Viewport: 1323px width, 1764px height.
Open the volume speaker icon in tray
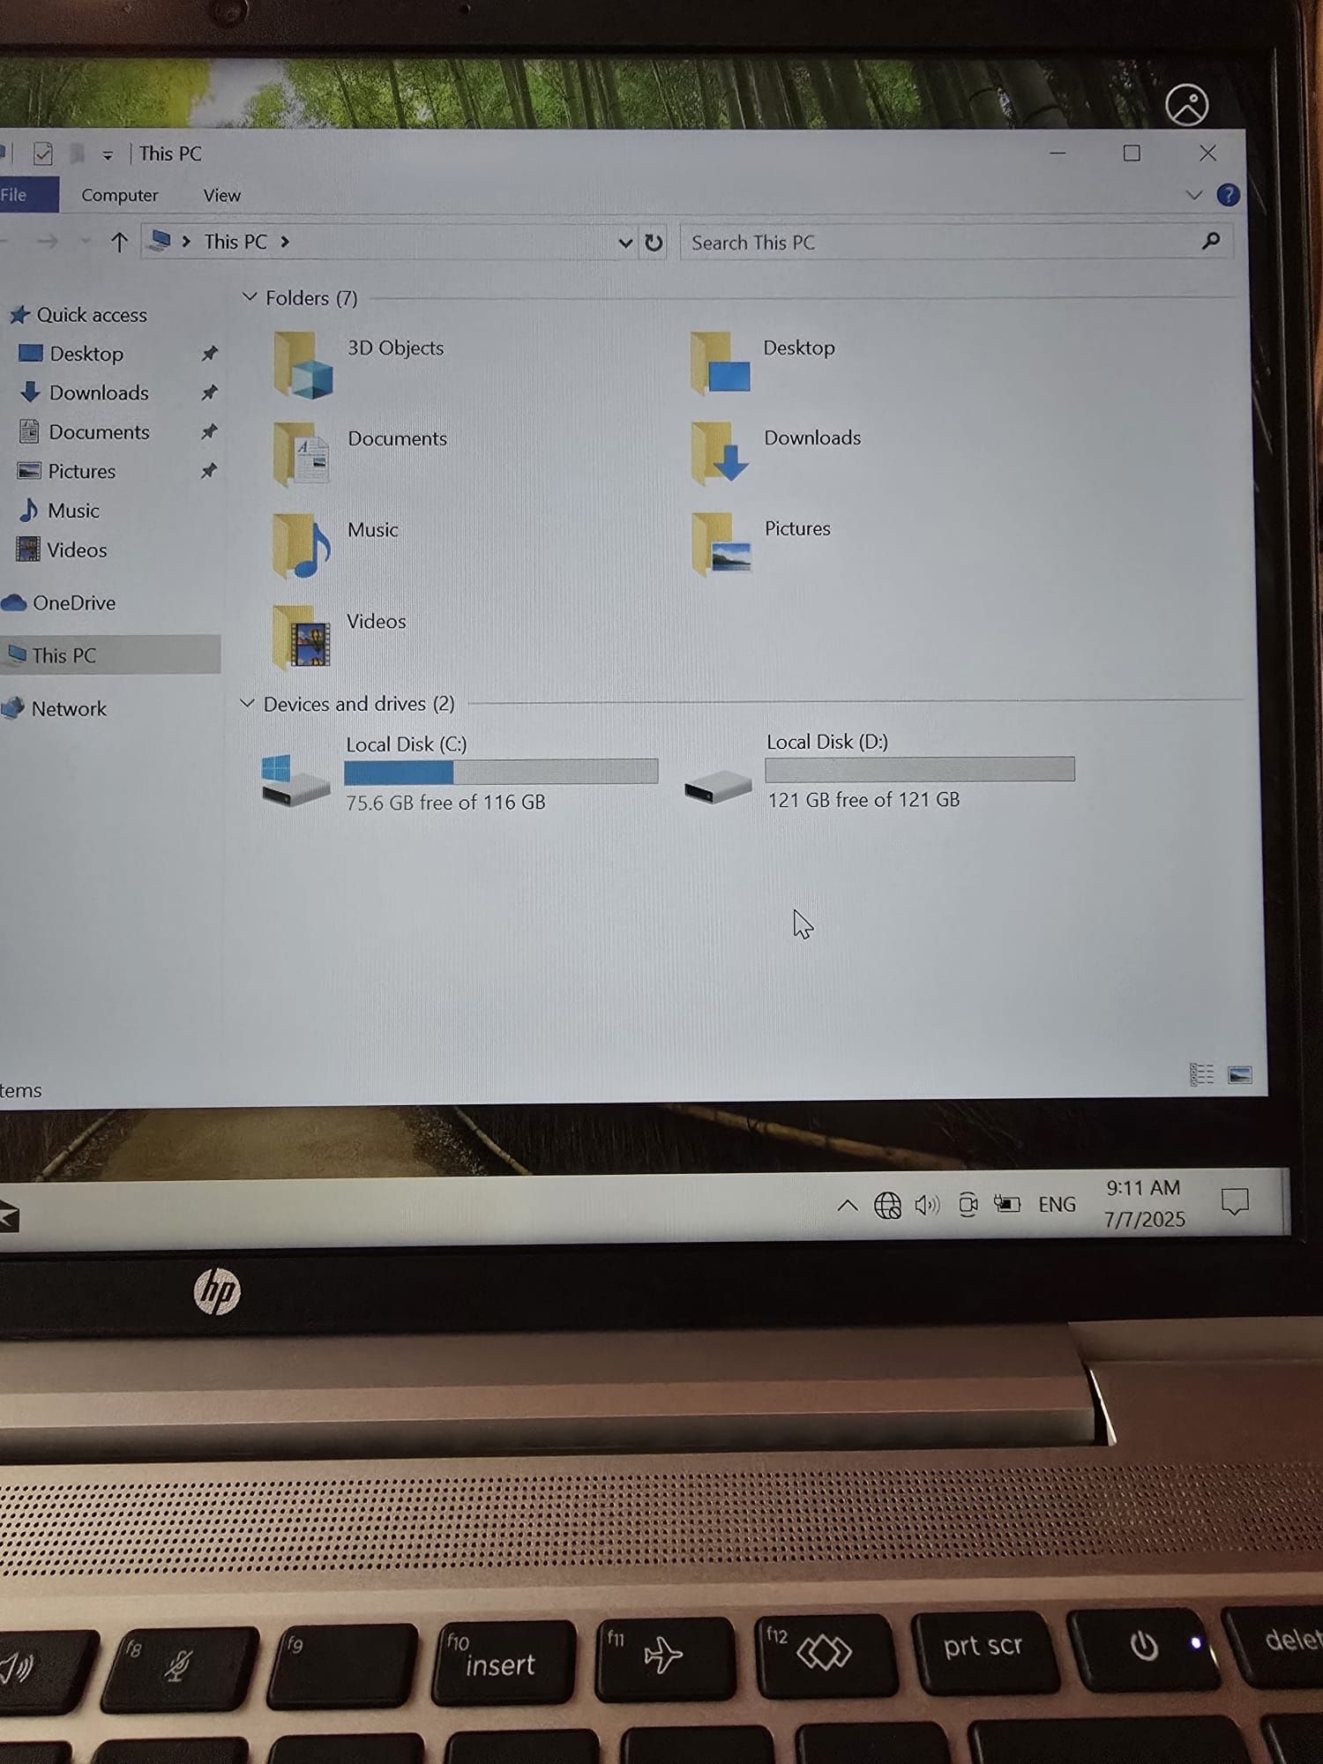[927, 1205]
